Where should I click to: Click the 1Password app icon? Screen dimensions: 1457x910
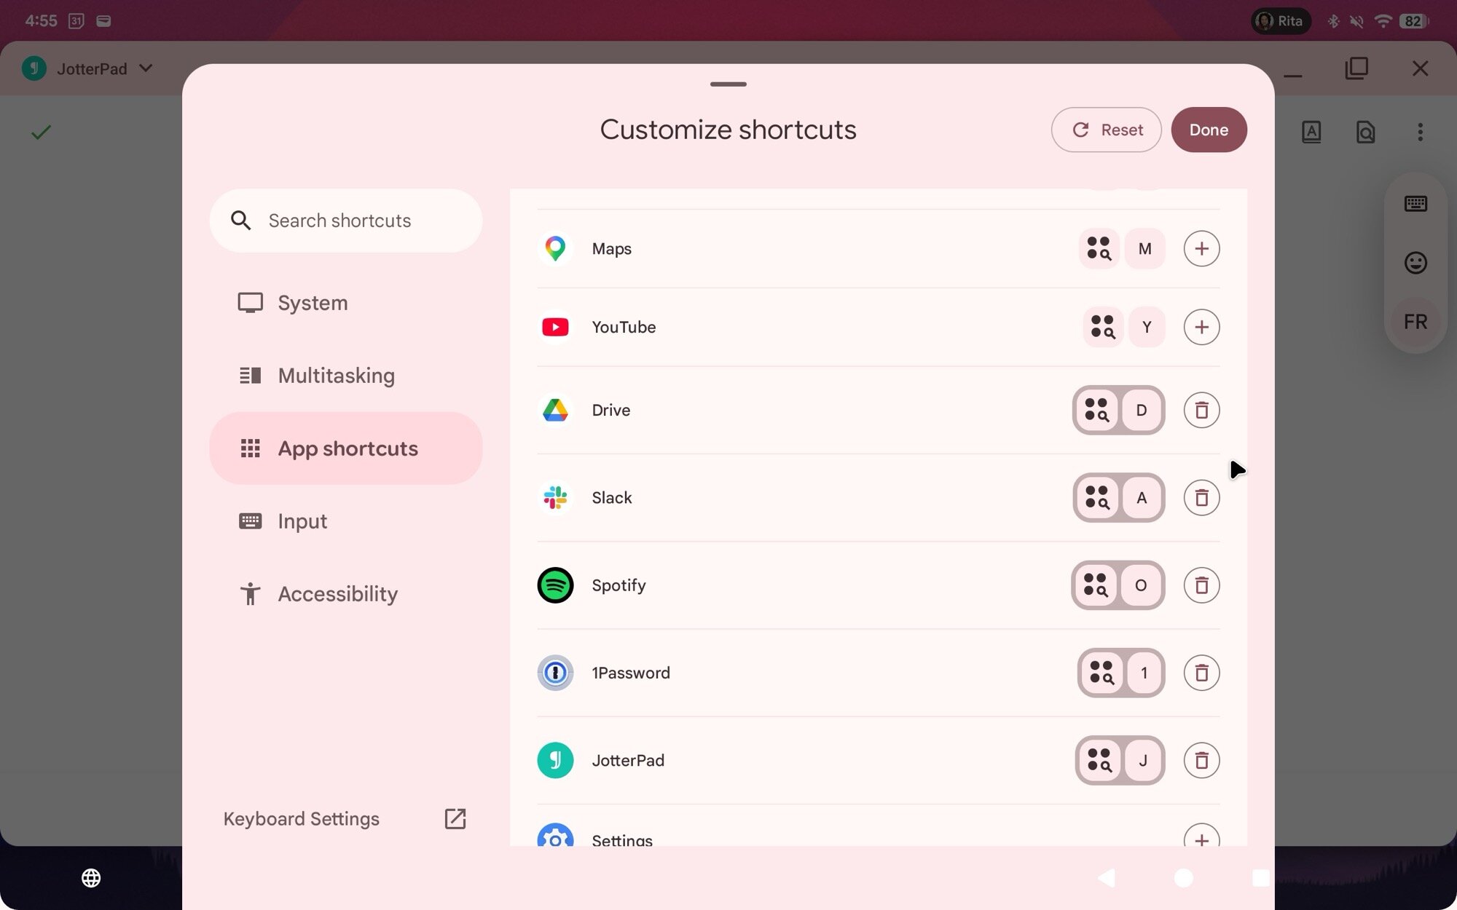[x=555, y=673]
